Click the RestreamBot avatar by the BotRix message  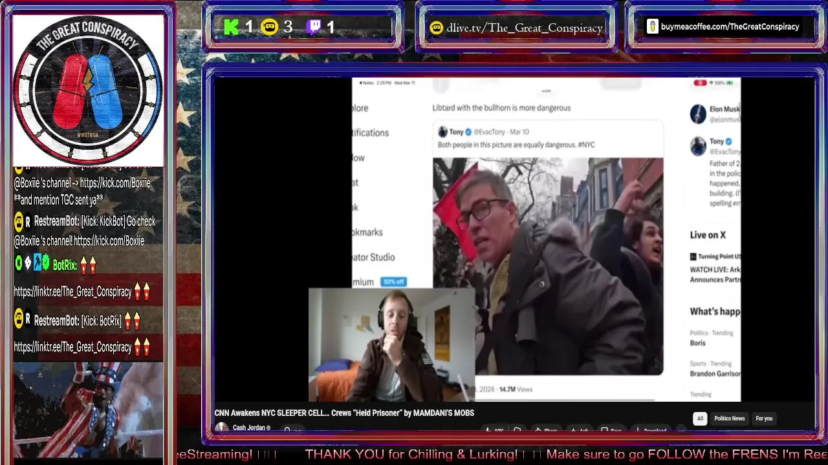(x=19, y=320)
